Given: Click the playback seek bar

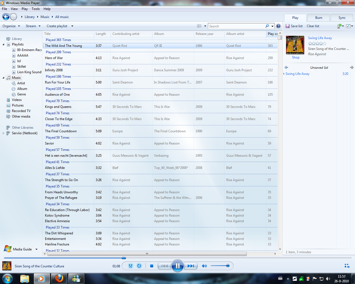Looking at the screenshot, I should click(x=177, y=258).
